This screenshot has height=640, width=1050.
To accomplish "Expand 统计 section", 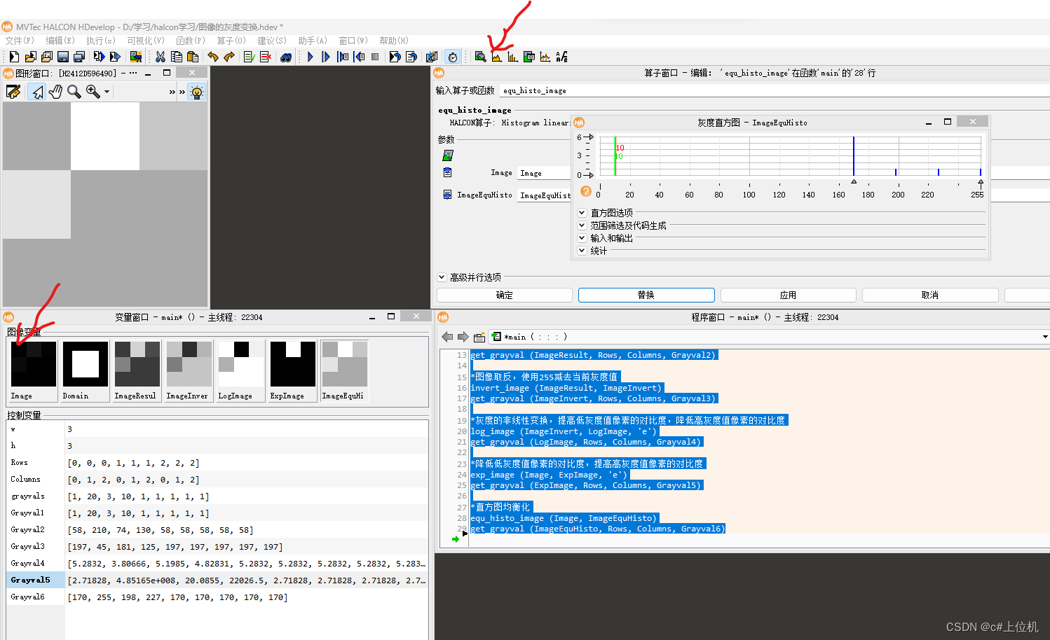I will (x=582, y=251).
